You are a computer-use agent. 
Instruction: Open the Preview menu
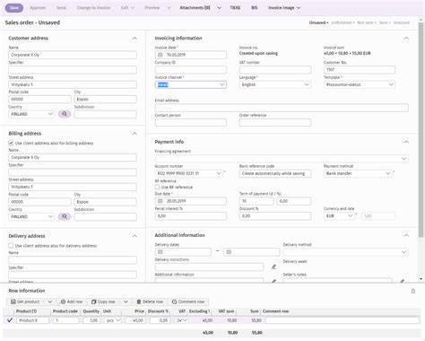click(x=158, y=8)
